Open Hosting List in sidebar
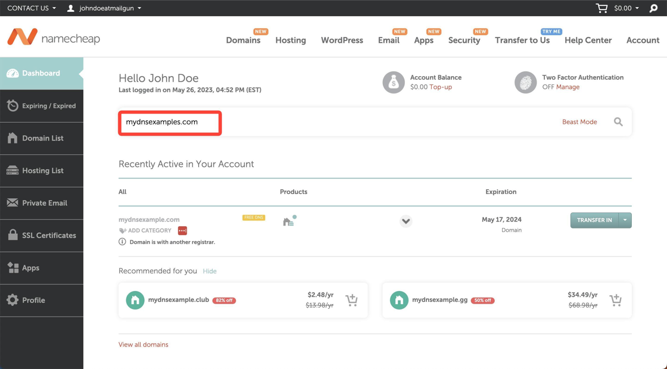Image resolution: width=667 pixels, height=369 pixels. point(42,170)
